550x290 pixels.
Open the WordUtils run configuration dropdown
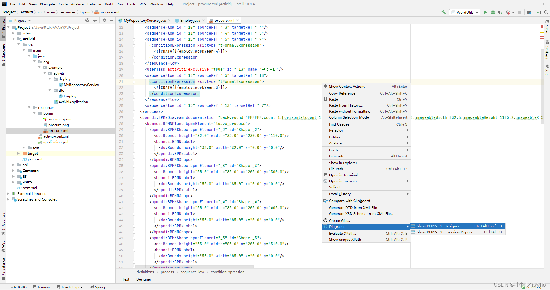click(465, 12)
